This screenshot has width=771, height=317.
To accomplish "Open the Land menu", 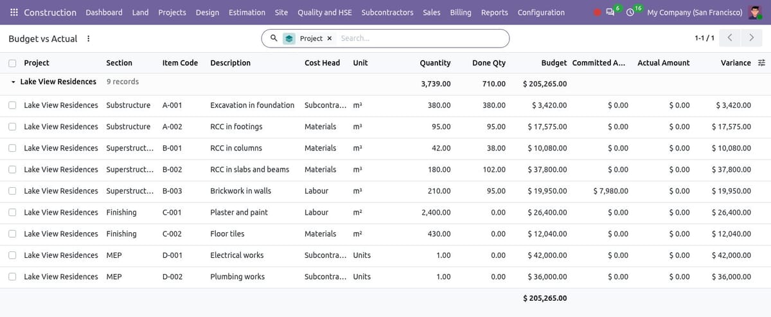I will pos(140,12).
